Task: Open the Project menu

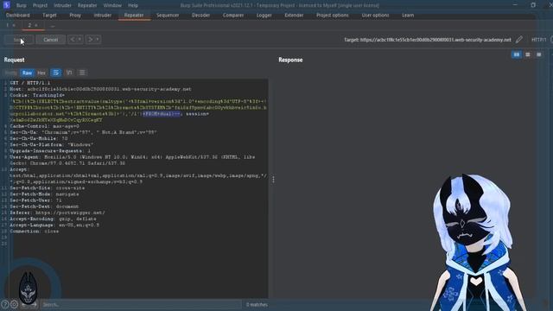Action: tap(40, 5)
